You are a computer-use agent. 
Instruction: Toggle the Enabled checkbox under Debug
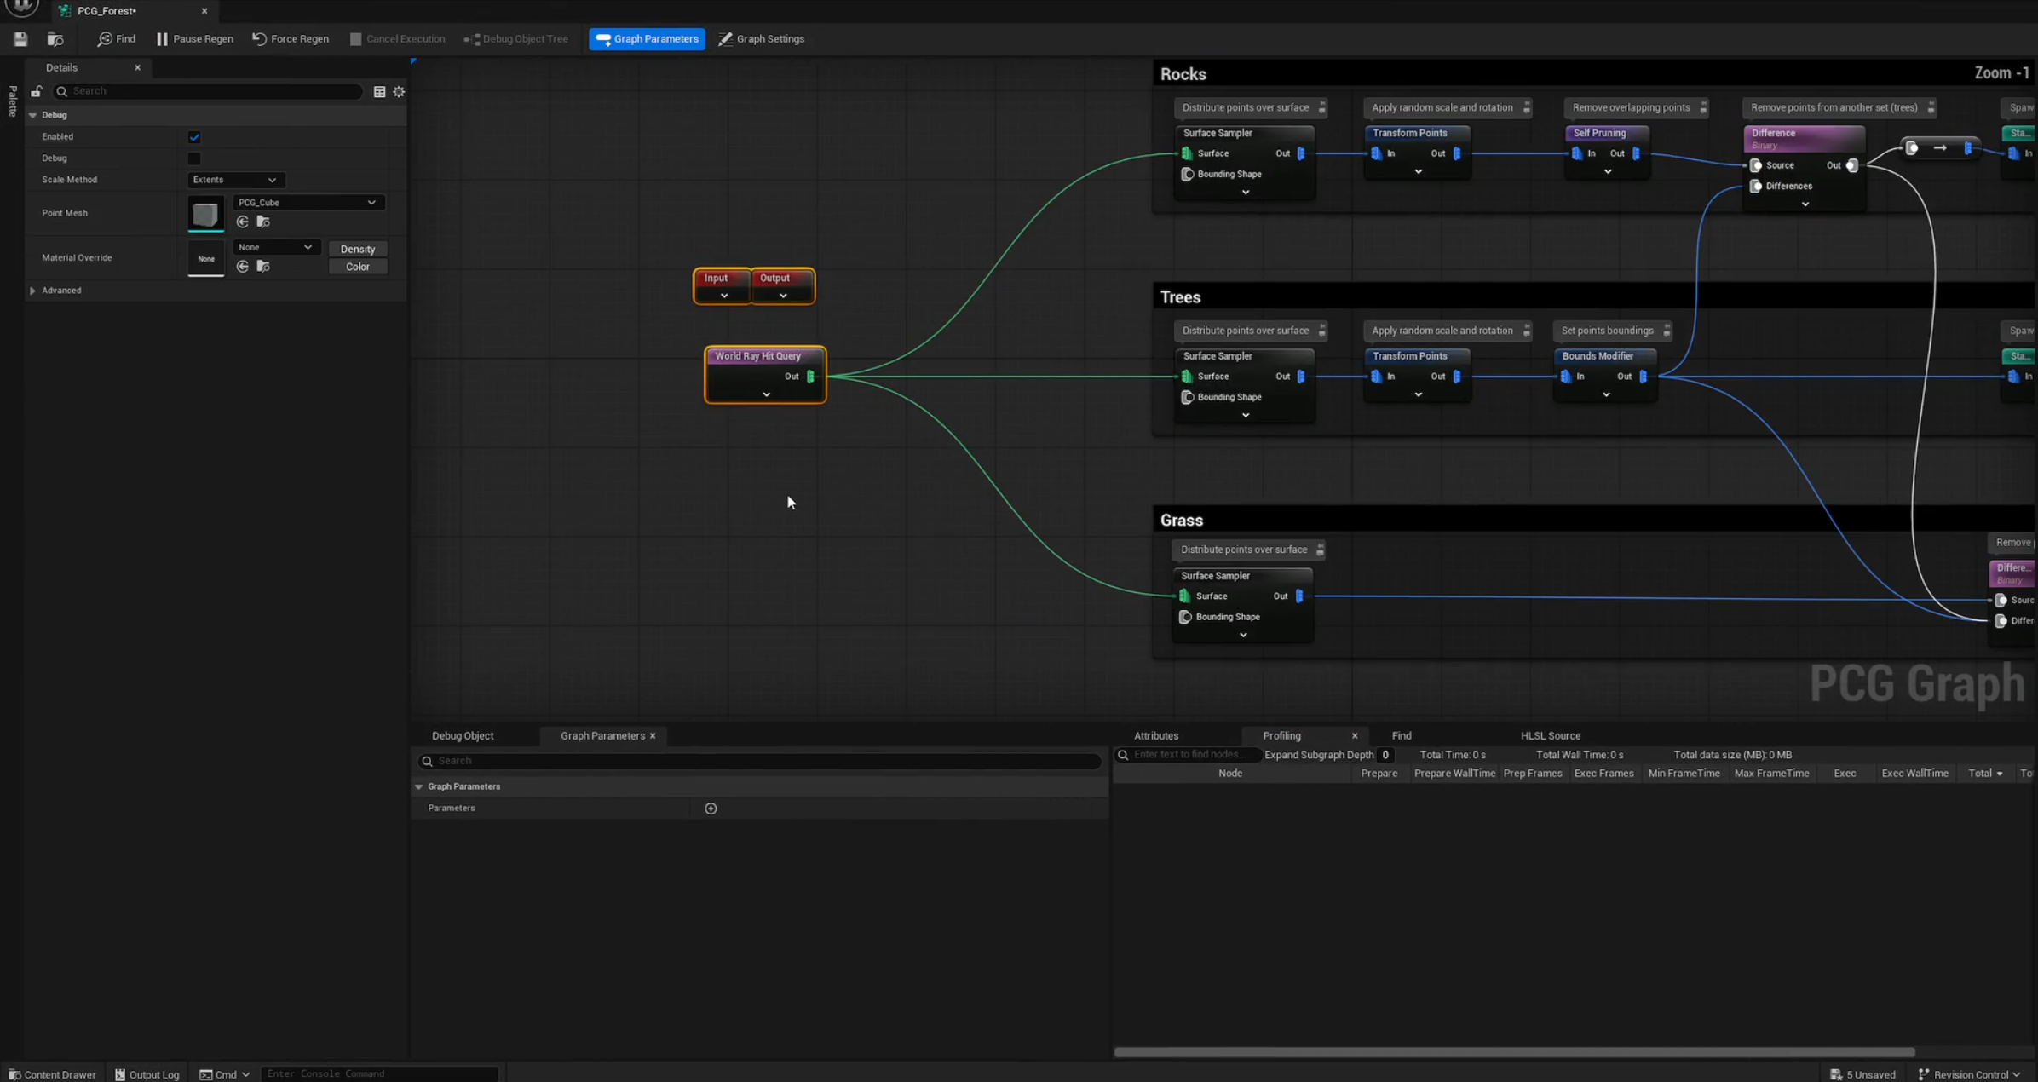pos(194,137)
